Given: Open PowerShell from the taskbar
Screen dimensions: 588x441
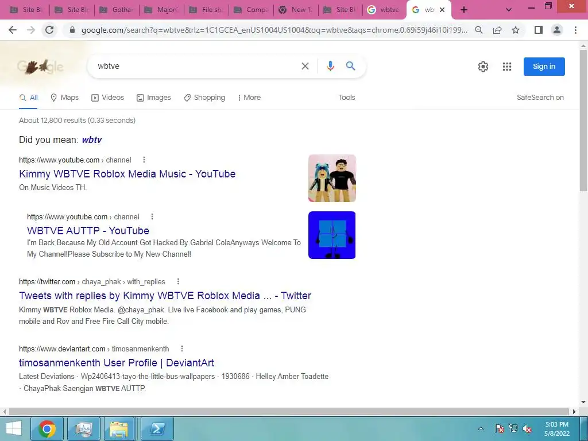Looking at the screenshot, I should pos(157,428).
